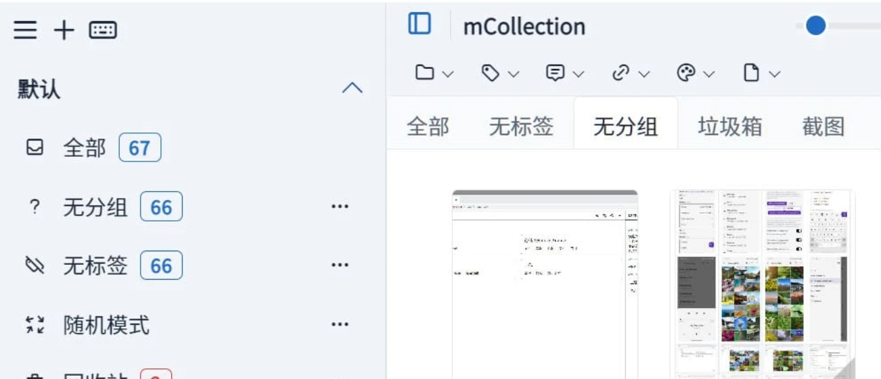
Task: Open more options for 无分组 row
Action: (x=340, y=207)
